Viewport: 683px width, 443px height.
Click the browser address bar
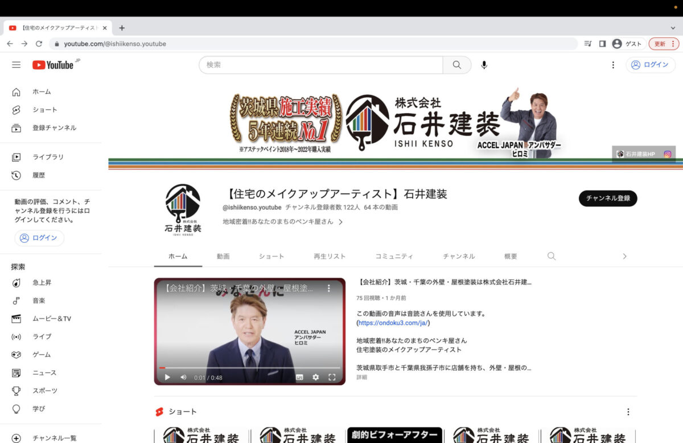coord(314,44)
